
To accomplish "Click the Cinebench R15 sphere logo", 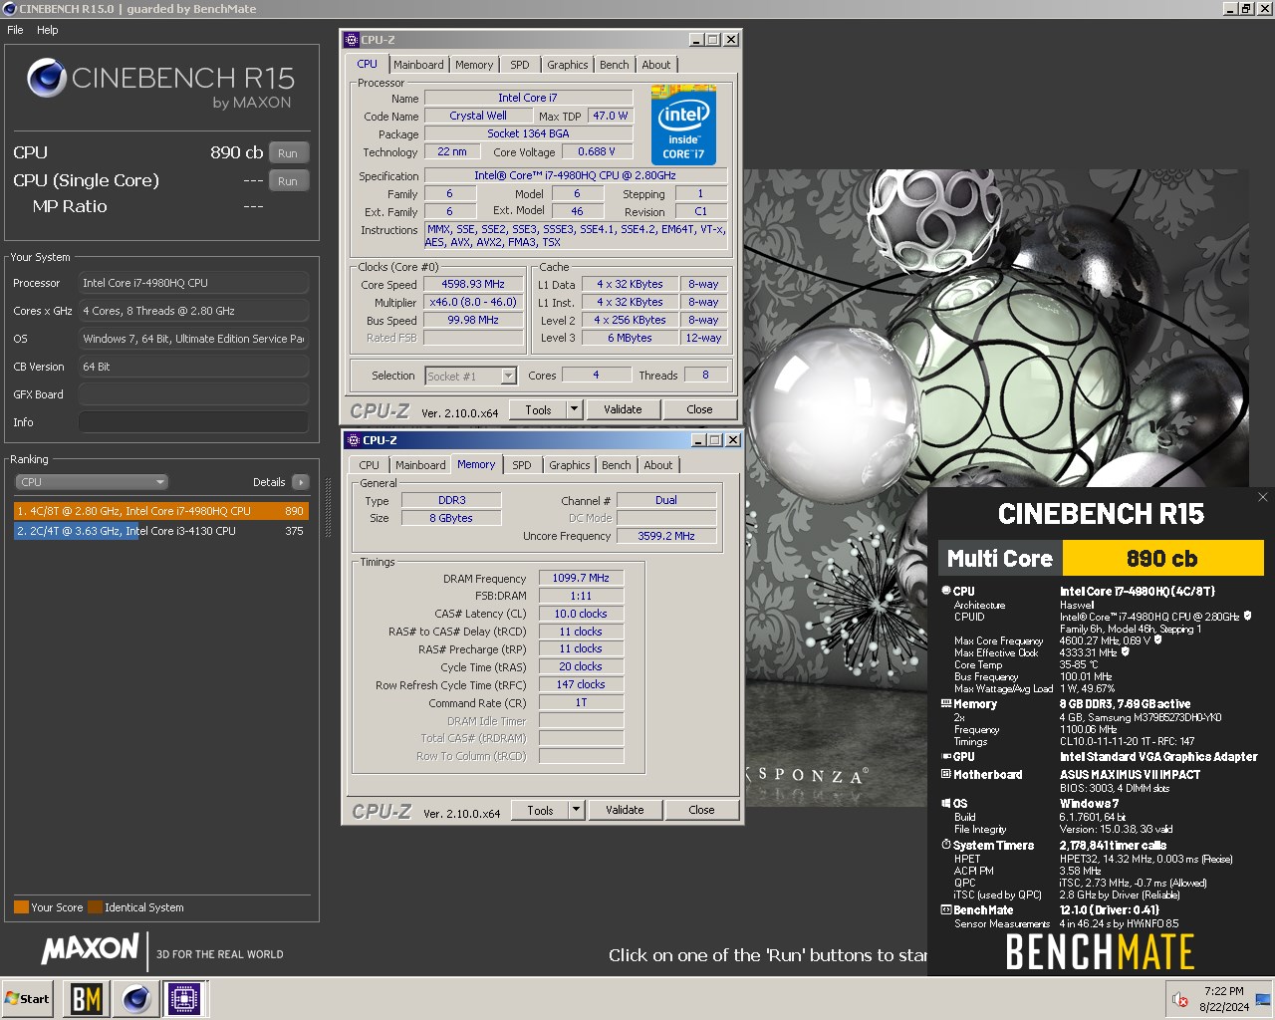I will click(x=46, y=79).
